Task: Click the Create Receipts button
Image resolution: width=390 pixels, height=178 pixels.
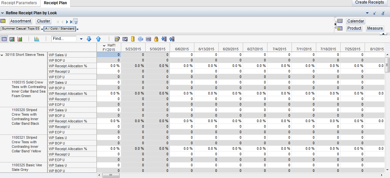Action: tap(370, 2)
